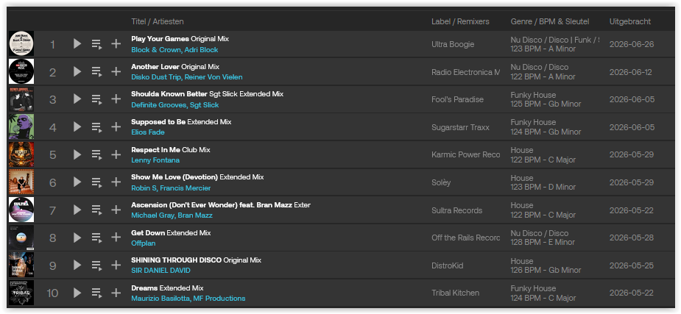The width and height of the screenshot is (681, 314).
Task: Queue Respect In Me Club Mix
Action: (x=96, y=154)
